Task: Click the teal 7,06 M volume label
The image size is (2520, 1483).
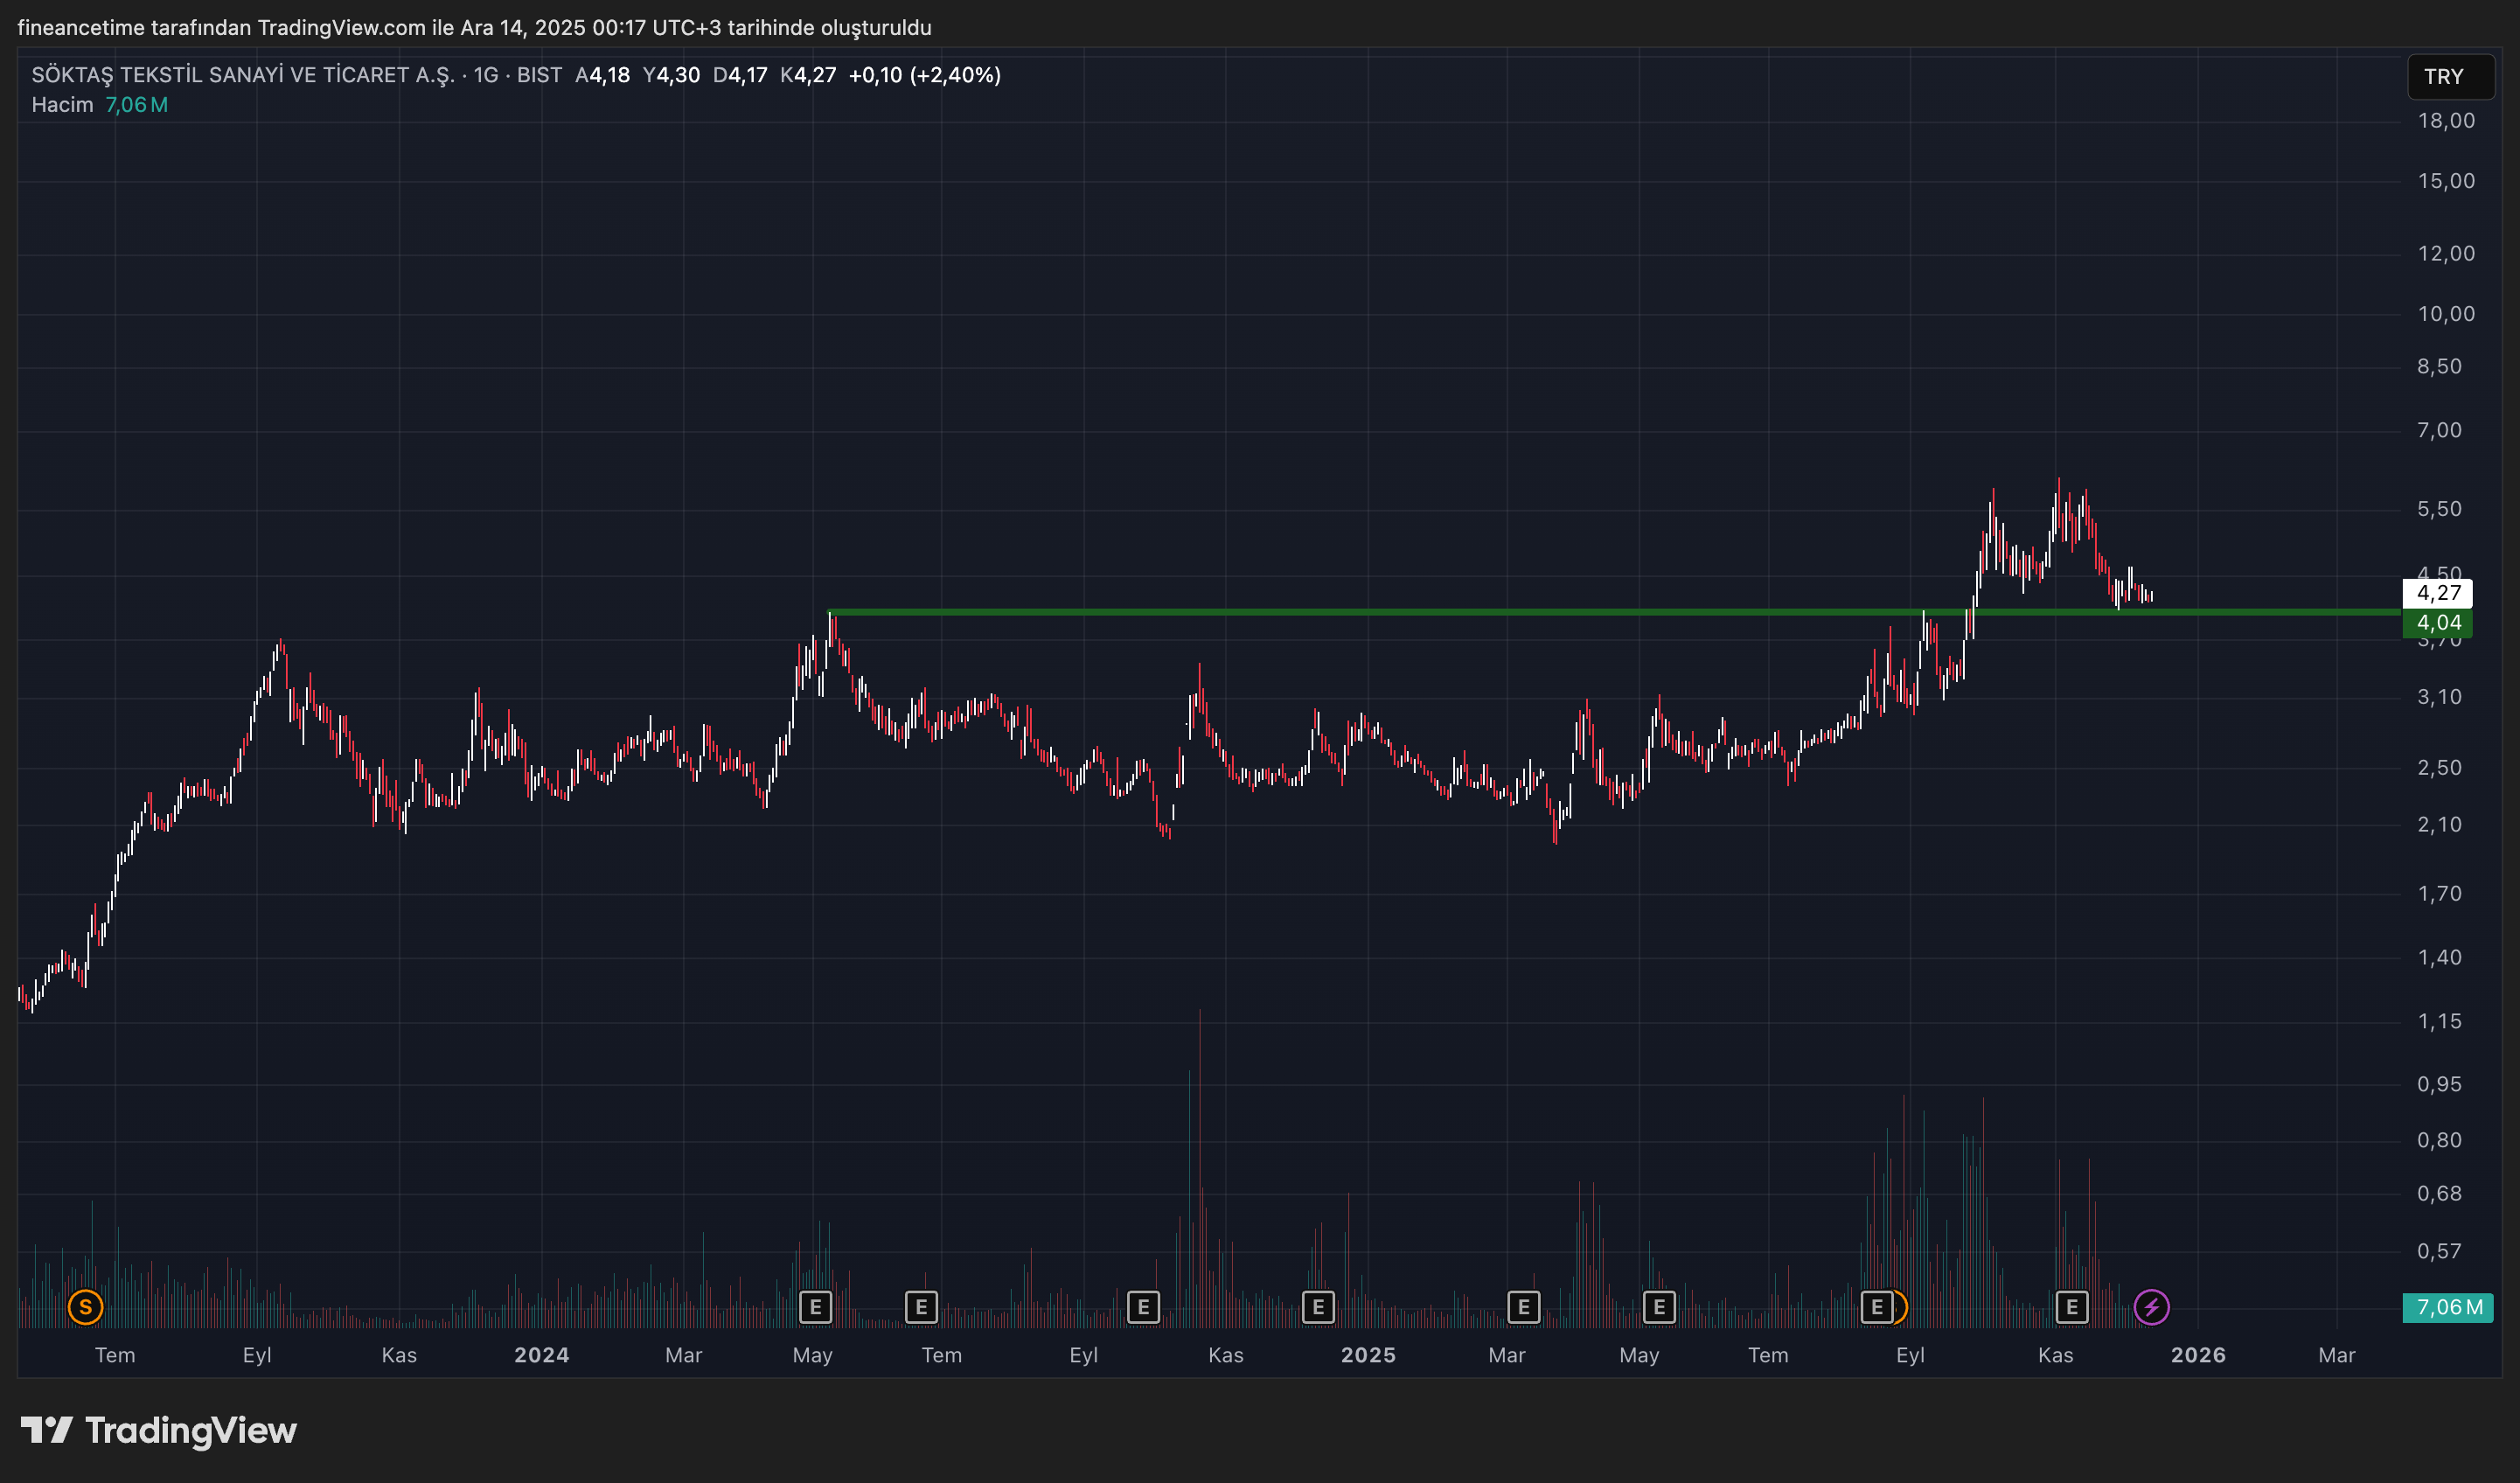Action: (2447, 1307)
